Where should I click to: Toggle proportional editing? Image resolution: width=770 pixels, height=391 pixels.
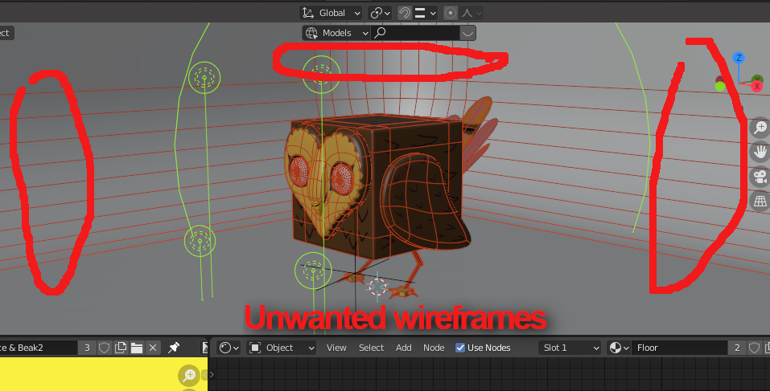[x=451, y=13]
